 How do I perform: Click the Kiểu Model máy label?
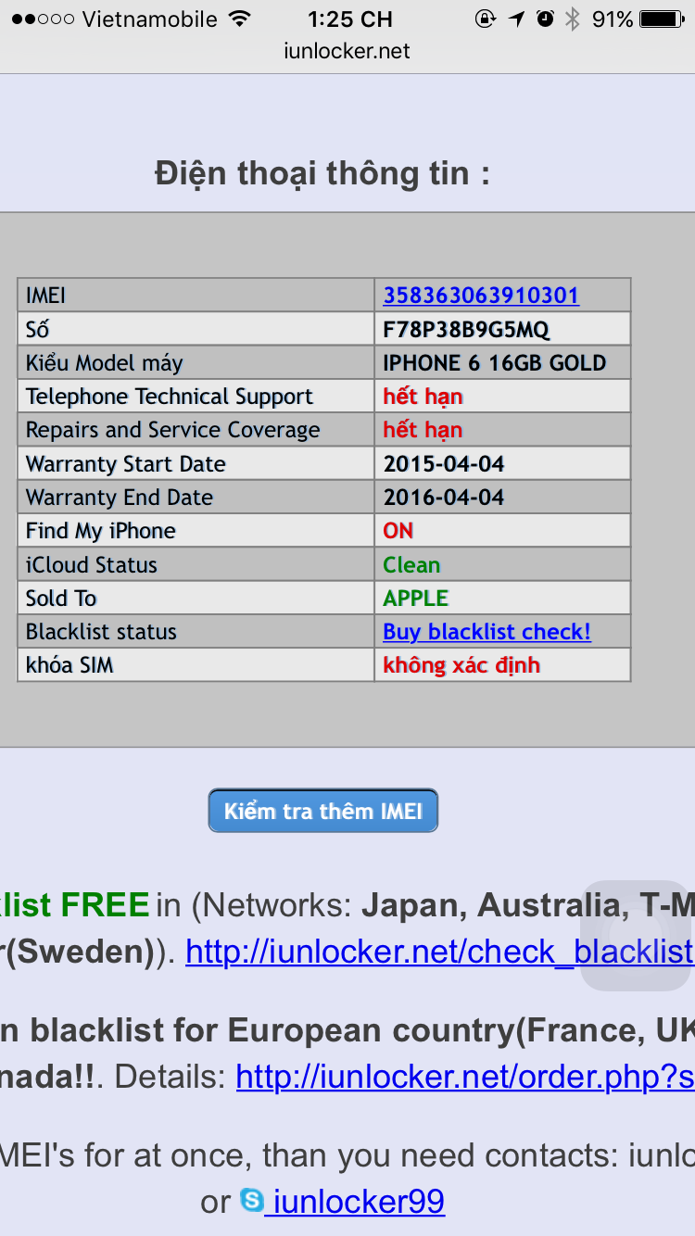(x=105, y=363)
